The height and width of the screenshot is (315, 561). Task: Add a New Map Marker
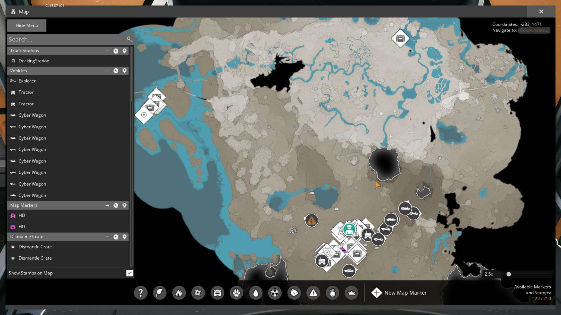pos(399,293)
